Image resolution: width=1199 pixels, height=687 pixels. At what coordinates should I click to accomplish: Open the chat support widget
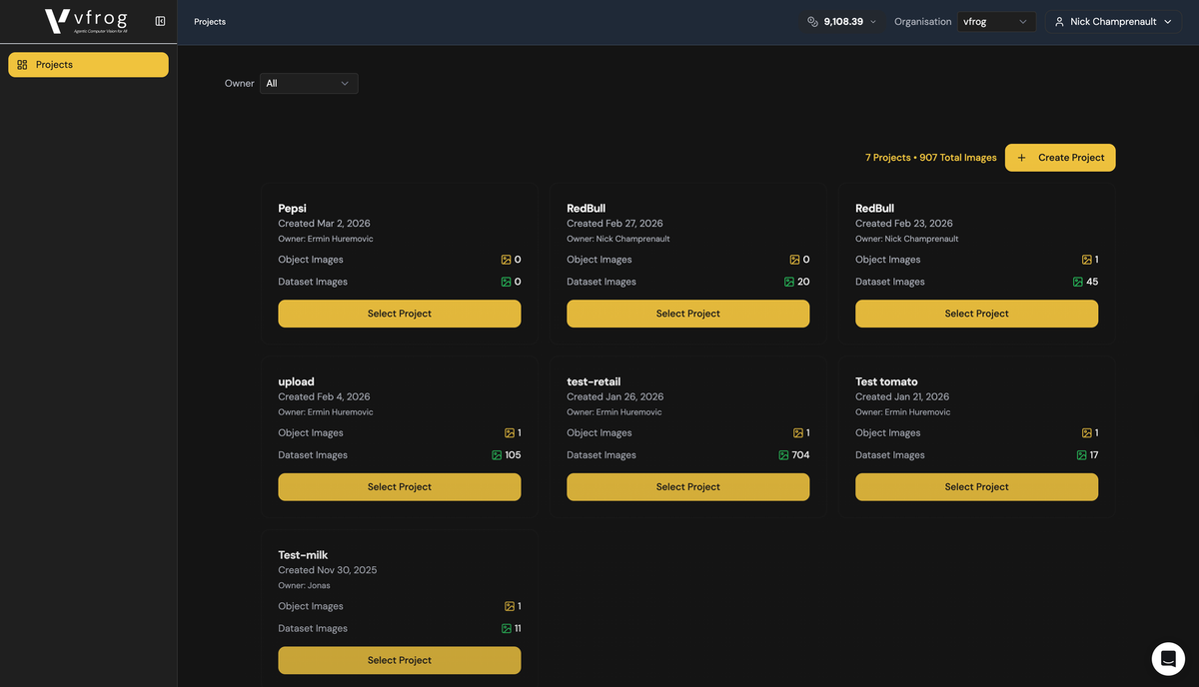tap(1168, 659)
